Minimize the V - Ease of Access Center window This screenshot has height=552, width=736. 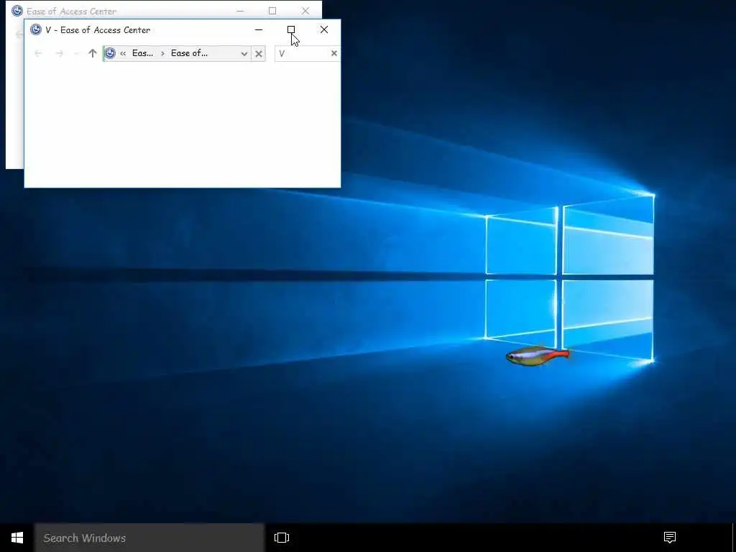pyautogui.click(x=259, y=29)
